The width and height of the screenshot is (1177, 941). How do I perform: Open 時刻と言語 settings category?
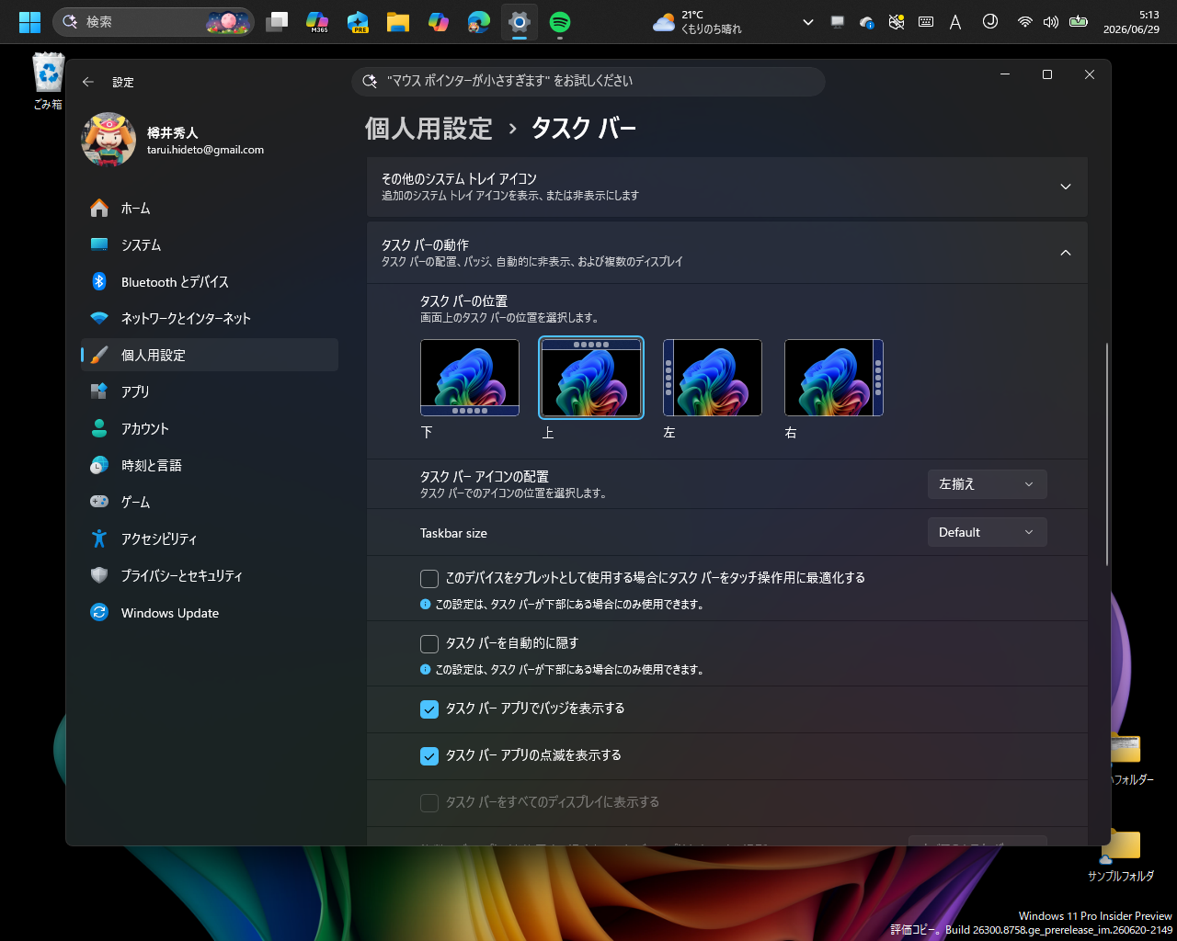pyautogui.click(x=210, y=465)
